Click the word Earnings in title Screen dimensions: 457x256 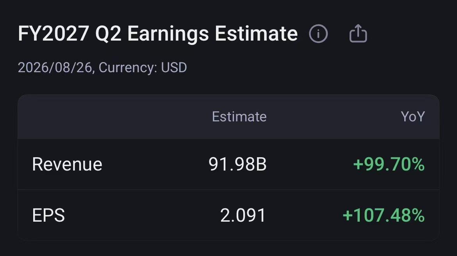(x=168, y=34)
